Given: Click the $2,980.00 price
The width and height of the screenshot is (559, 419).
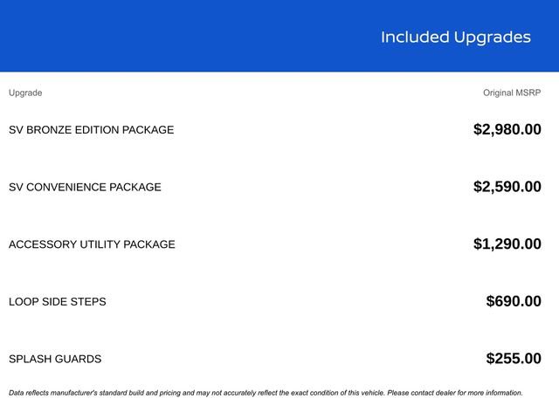Looking at the screenshot, I should (507, 129).
